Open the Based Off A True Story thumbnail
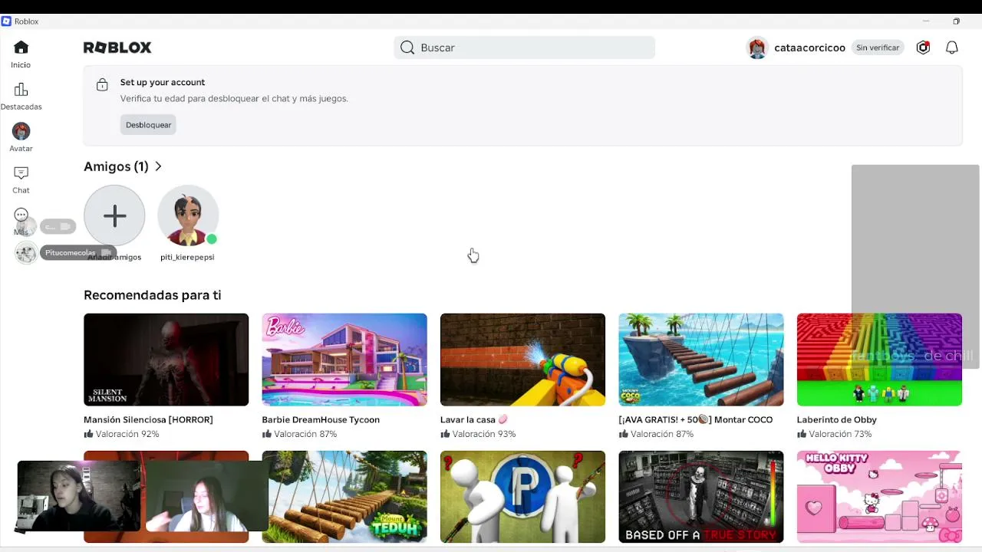The image size is (982, 552). click(701, 497)
